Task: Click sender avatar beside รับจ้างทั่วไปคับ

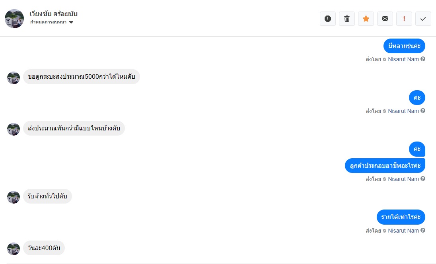Action: pos(14,197)
